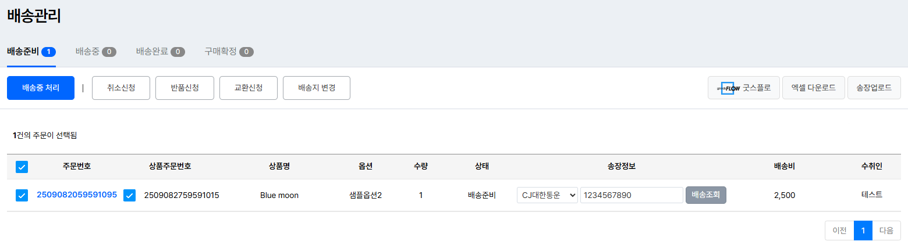Screen dimensions: 908x252
Task: Click the tracking number input field
Action: (631, 196)
